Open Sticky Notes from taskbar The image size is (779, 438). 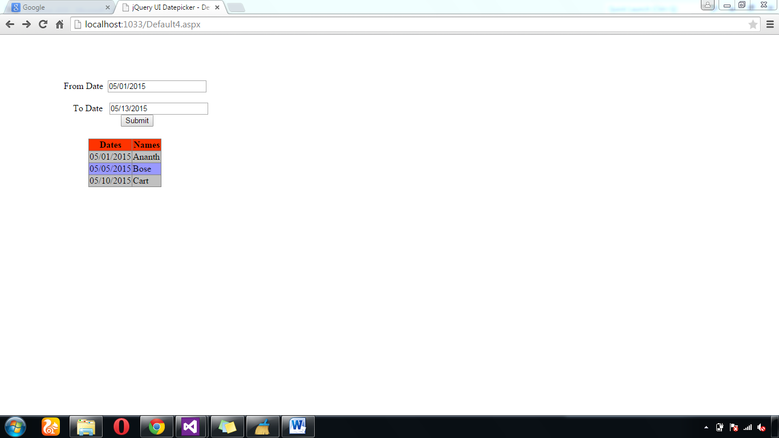228,427
